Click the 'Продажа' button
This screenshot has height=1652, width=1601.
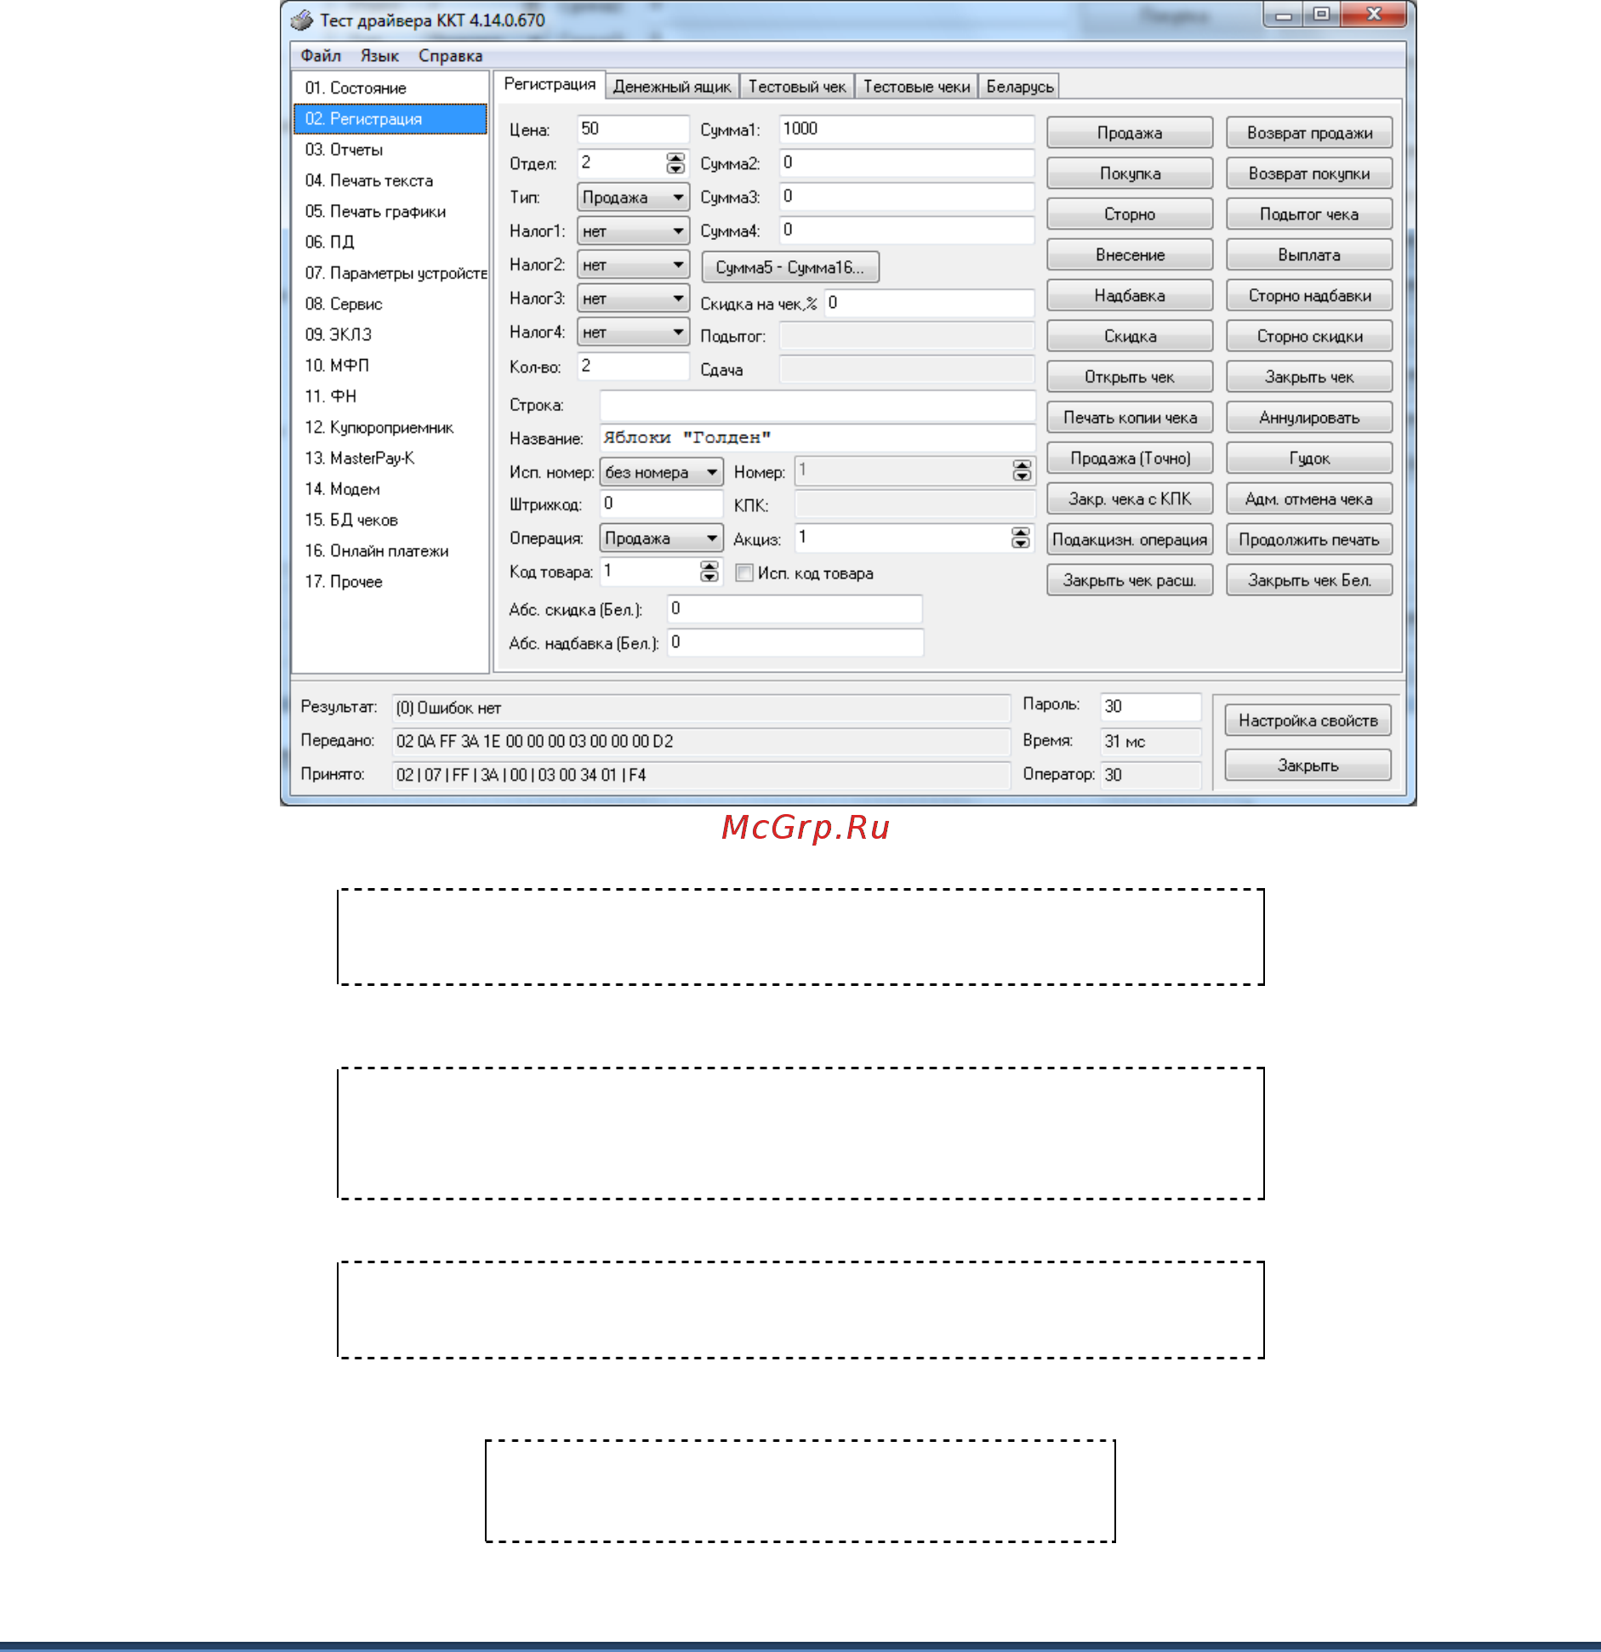[1130, 133]
